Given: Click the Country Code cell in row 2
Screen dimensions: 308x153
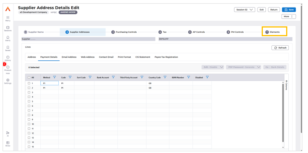Looking at the screenshot, I should tap(158, 88).
